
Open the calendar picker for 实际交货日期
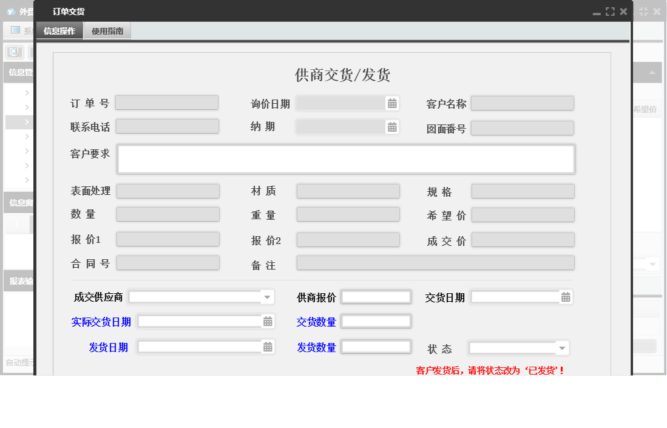click(x=268, y=321)
